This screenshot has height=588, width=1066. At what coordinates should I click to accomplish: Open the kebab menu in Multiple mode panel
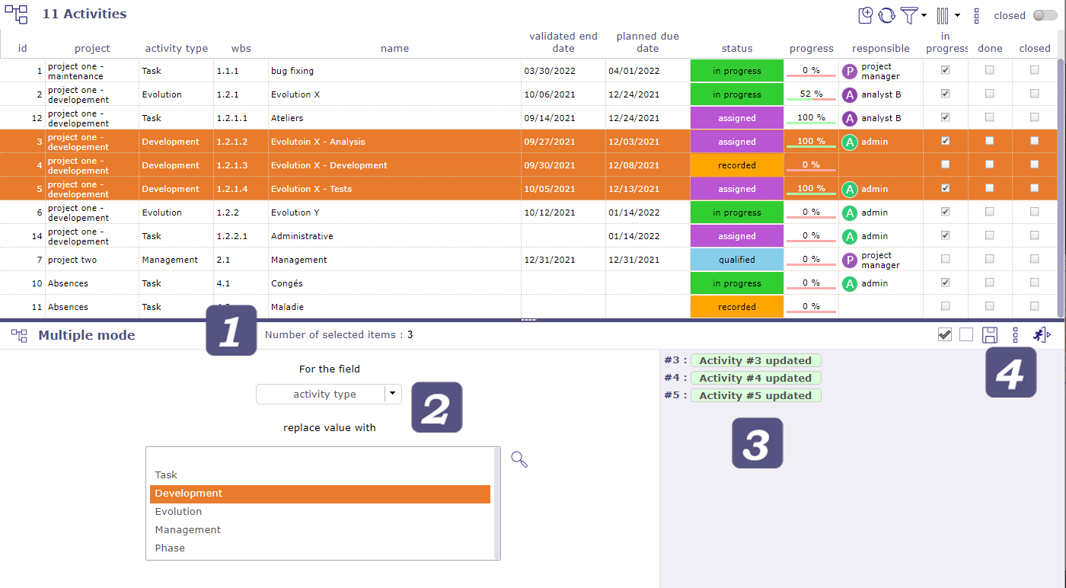1013,334
